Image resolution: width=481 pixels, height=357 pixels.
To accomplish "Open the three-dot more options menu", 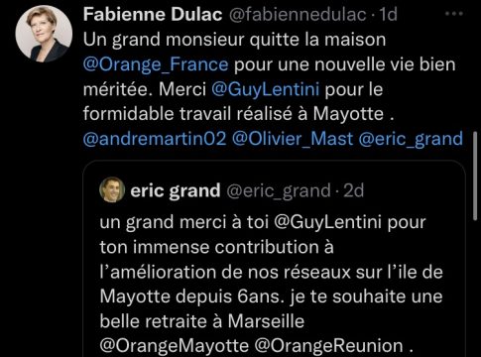I will tap(454, 14).
